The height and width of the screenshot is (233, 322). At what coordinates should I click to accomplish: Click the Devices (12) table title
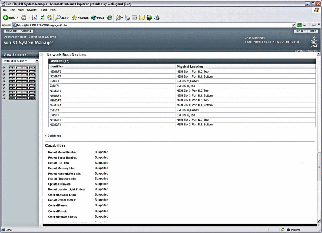[x=59, y=61]
